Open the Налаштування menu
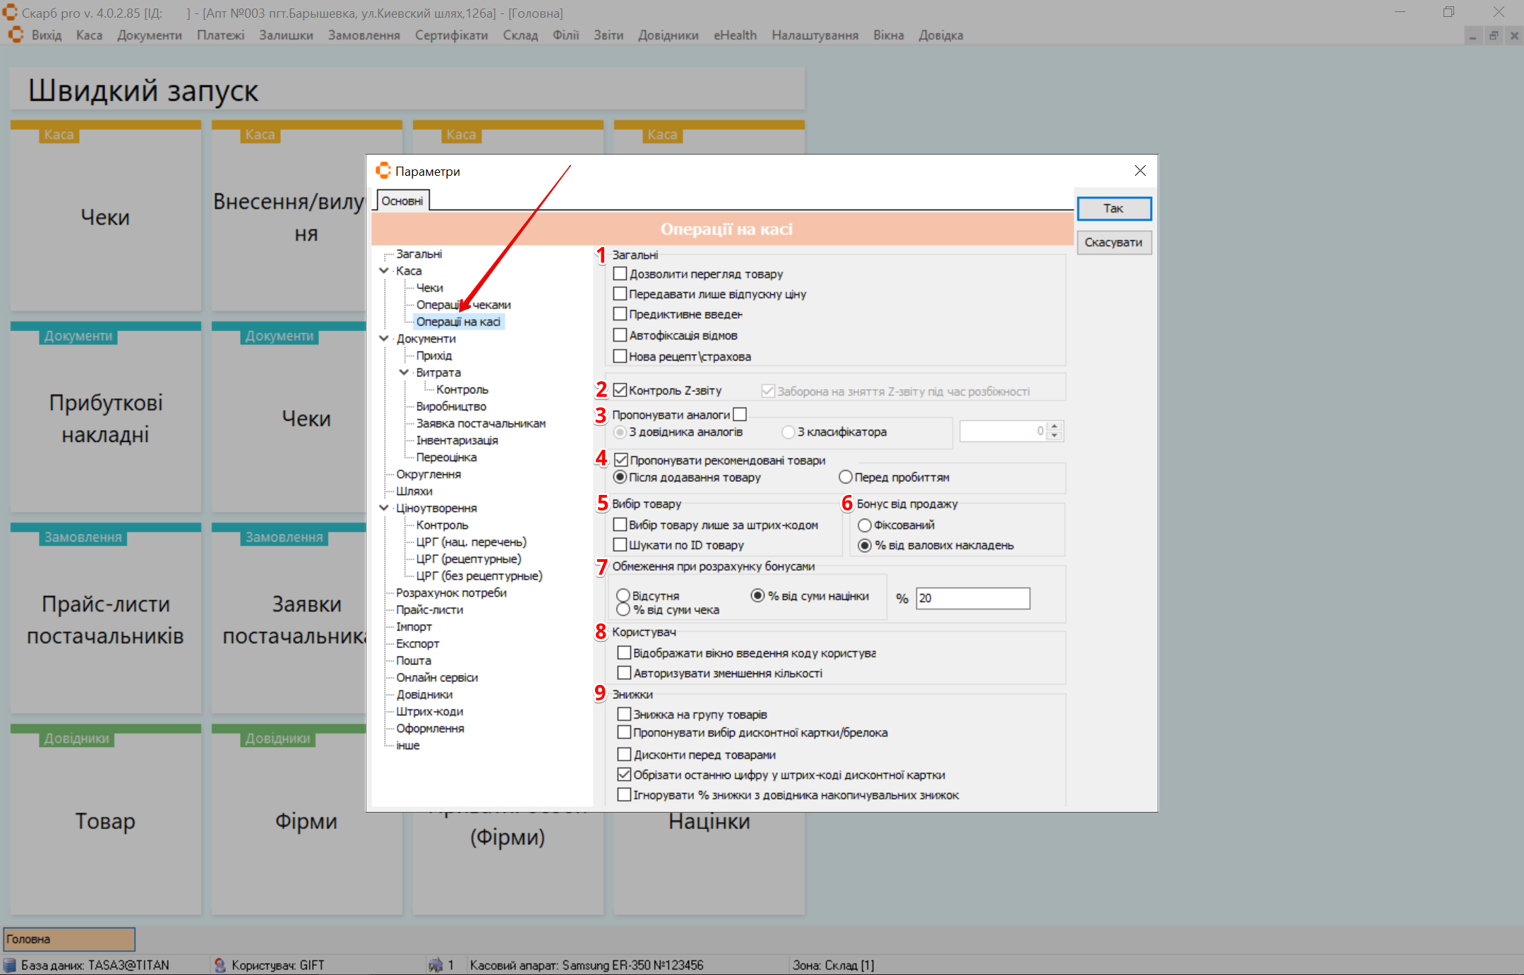Screen dimensions: 1524x975 (x=815, y=35)
